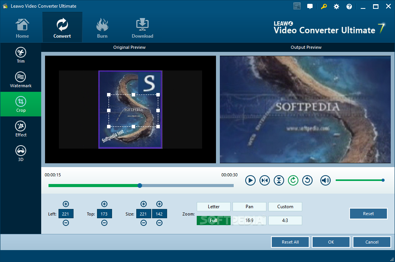Confirm changes with OK
The image size is (395, 262).
331,242
